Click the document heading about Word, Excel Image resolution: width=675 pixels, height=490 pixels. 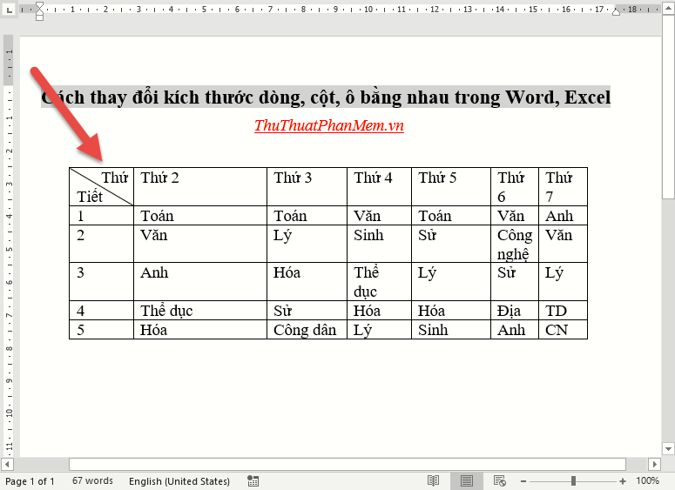click(x=326, y=97)
